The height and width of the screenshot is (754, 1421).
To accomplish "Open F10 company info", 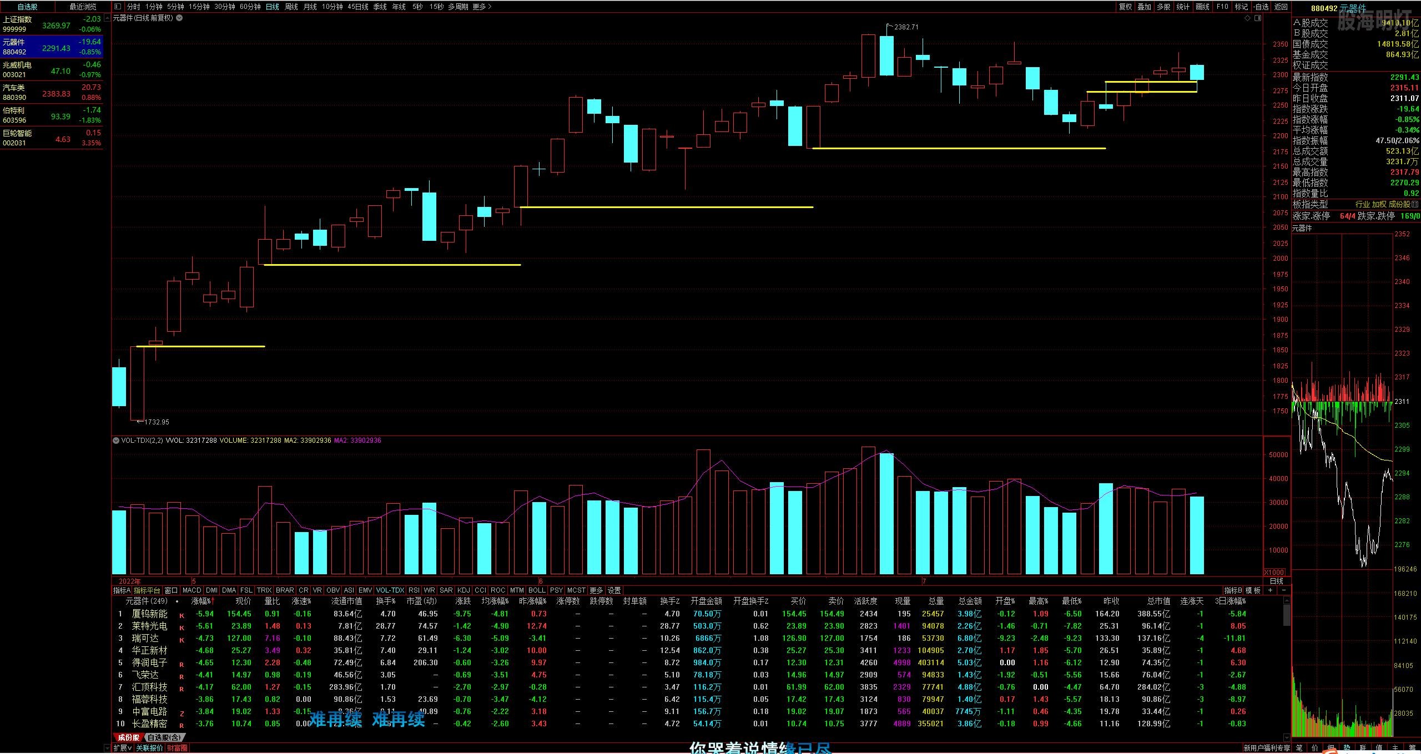I will point(1222,7).
